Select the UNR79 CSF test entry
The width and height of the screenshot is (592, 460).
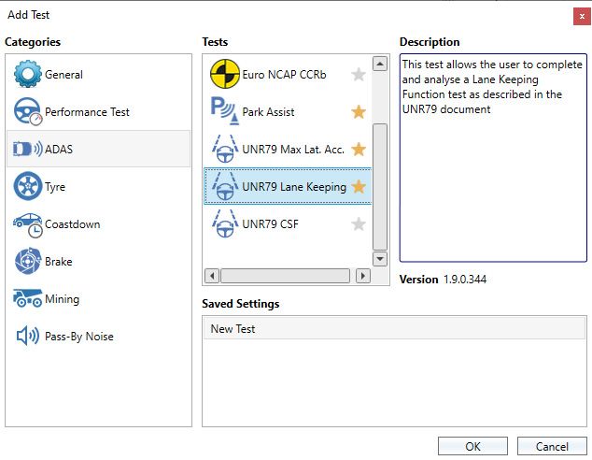[x=288, y=224]
